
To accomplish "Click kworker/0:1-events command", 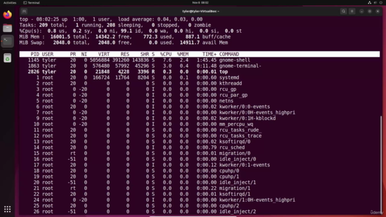I will pos(244,165).
